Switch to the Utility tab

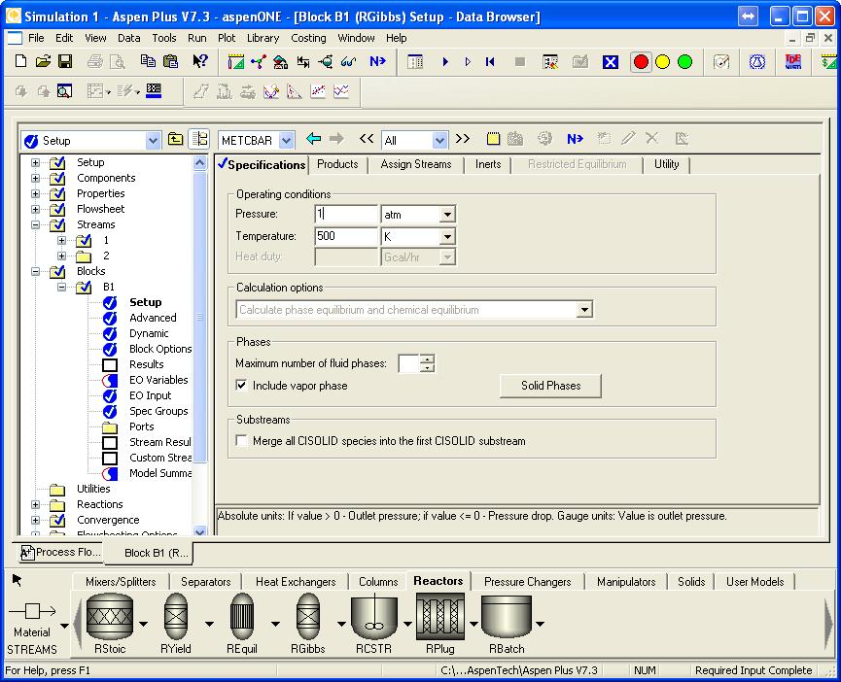[667, 164]
